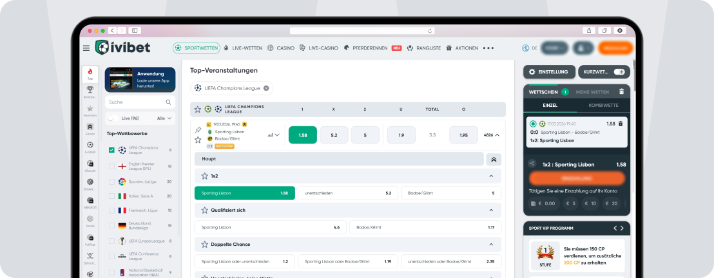
Task: Toggle the Live (96) switch
Action: (x=113, y=118)
